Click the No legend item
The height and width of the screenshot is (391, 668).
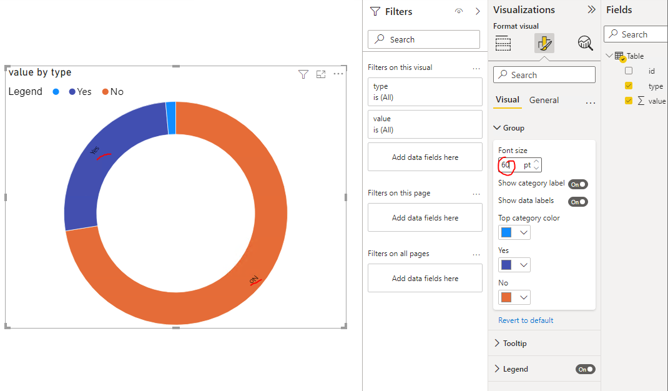(x=113, y=92)
